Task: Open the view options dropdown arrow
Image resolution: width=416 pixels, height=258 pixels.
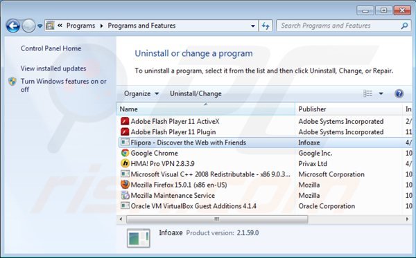Action: click(x=381, y=93)
